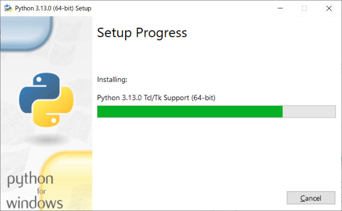
Task: Click the blue rounded shape in sidebar banner
Action: pyautogui.click(x=26, y=33)
